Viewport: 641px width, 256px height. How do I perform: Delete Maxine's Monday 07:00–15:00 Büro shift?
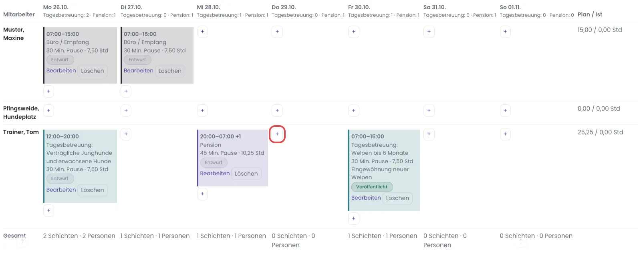click(x=93, y=71)
